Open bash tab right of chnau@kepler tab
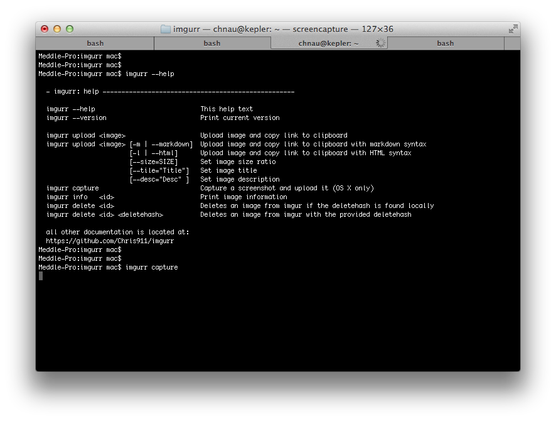This screenshot has height=421, width=556. (x=446, y=43)
